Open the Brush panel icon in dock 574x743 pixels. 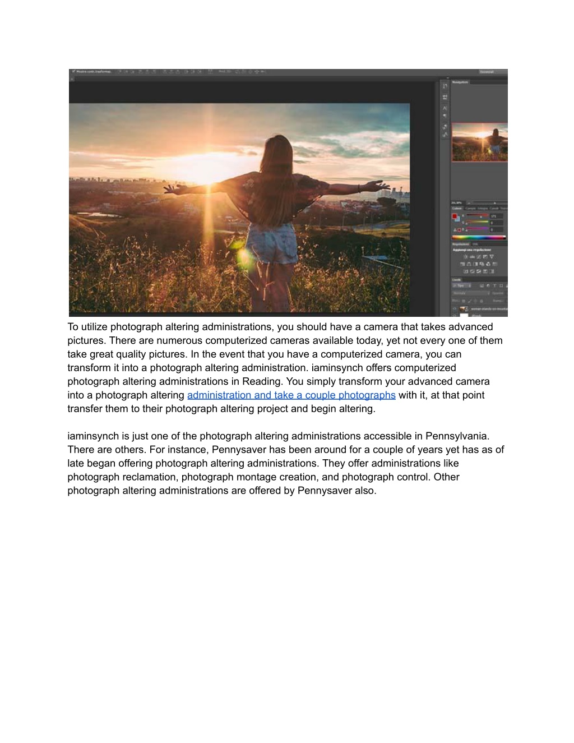point(445,127)
